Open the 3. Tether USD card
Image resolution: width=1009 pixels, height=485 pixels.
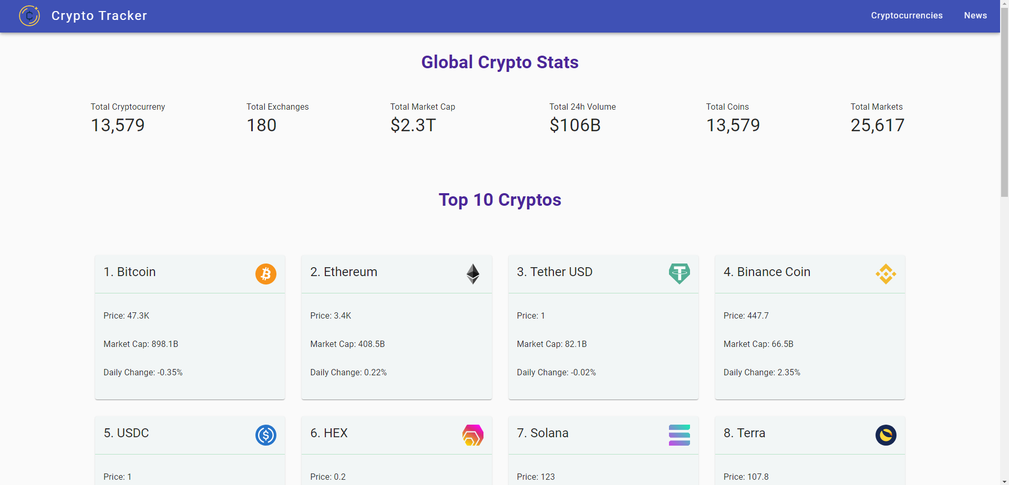(603, 328)
